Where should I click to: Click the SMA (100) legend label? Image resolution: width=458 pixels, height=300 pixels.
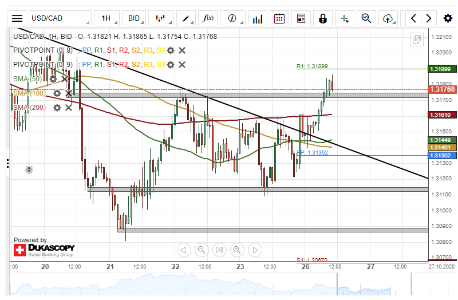(x=30, y=93)
